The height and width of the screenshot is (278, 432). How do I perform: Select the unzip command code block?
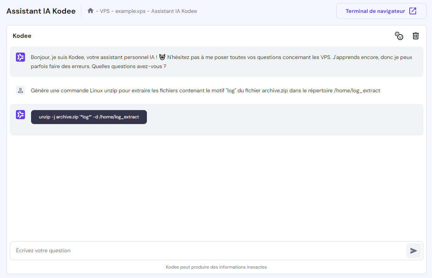pyautogui.click(x=89, y=117)
